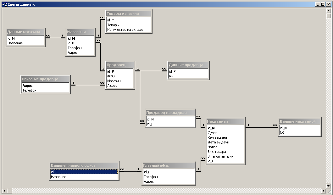Click the down arrow of vertical scrollbar
Screen dimensions: 333x195
pos(329,186)
